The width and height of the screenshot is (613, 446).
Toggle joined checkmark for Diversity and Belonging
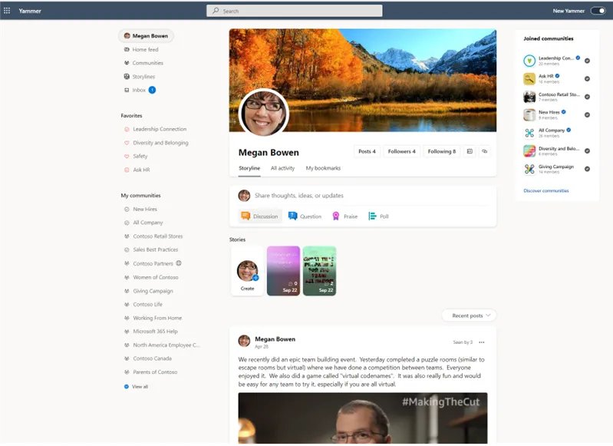pos(587,150)
